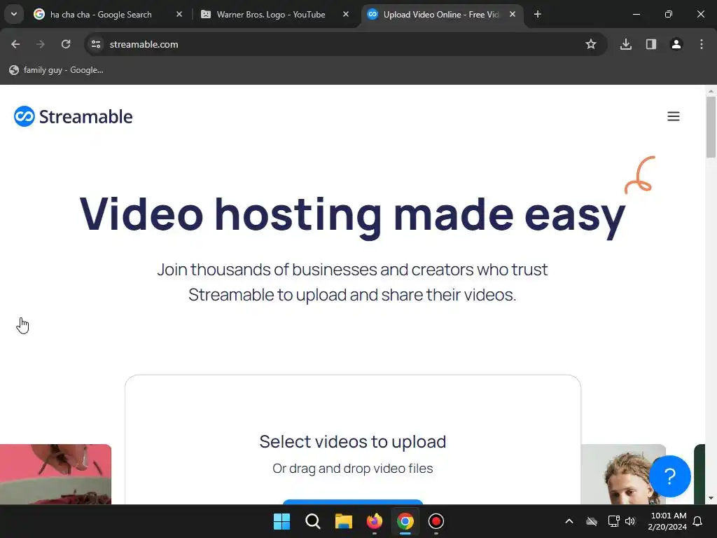Viewport: 717px width, 538px height.
Task: Open a new tab with plus button
Action: pyautogui.click(x=538, y=14)
